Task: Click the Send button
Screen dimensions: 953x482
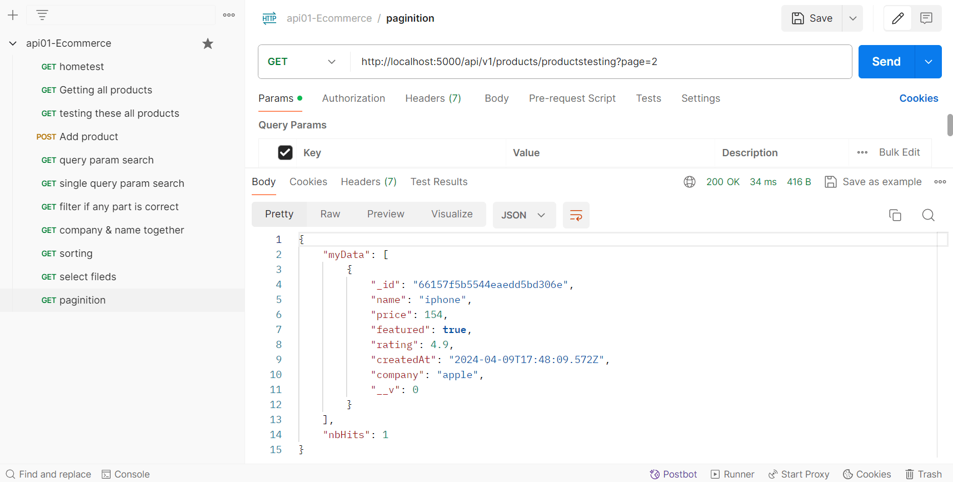Action: point(886,62)
